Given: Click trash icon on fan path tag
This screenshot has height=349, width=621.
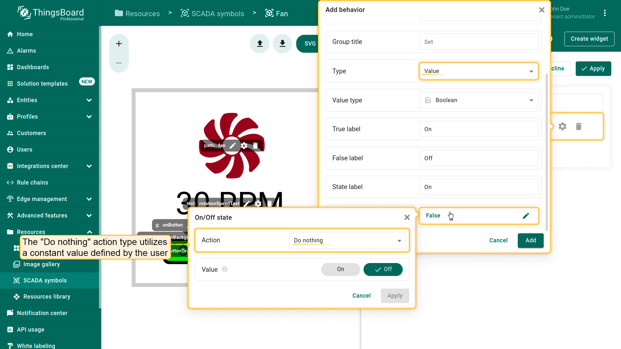Looking at the screenshot, I should 255,146.
